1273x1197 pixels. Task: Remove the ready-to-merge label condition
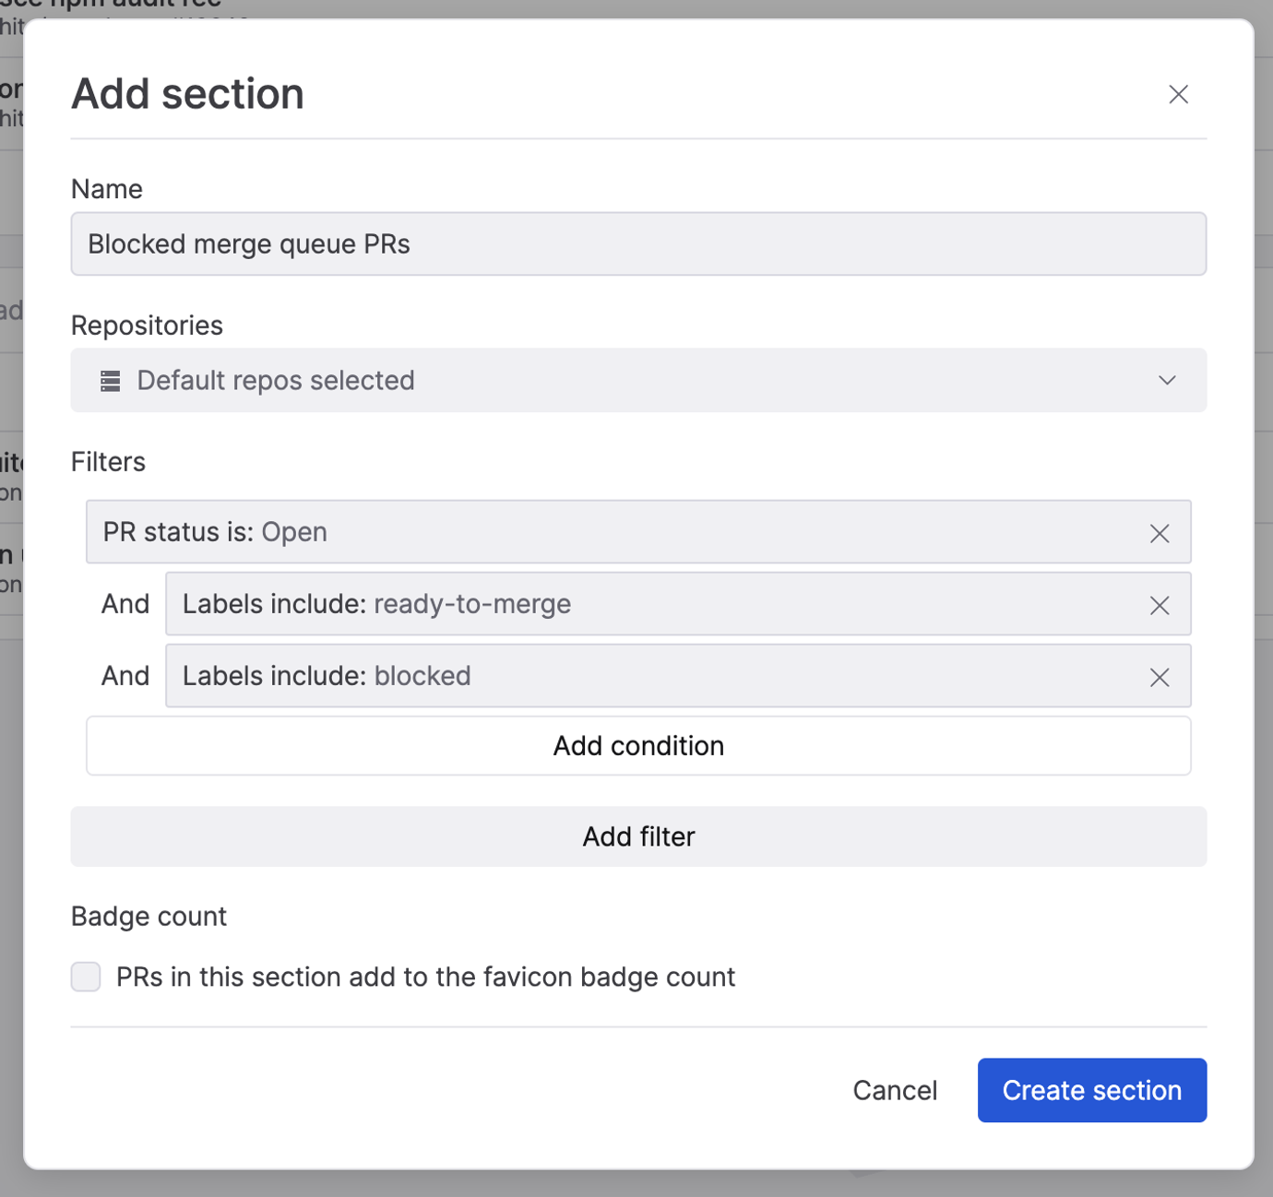pos(1160,605)
